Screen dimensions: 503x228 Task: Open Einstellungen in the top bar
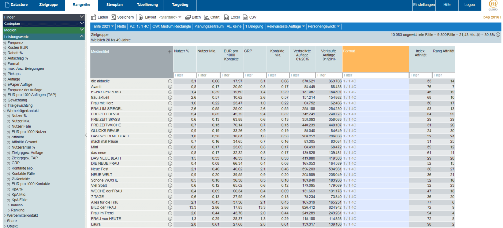[424, 5]
